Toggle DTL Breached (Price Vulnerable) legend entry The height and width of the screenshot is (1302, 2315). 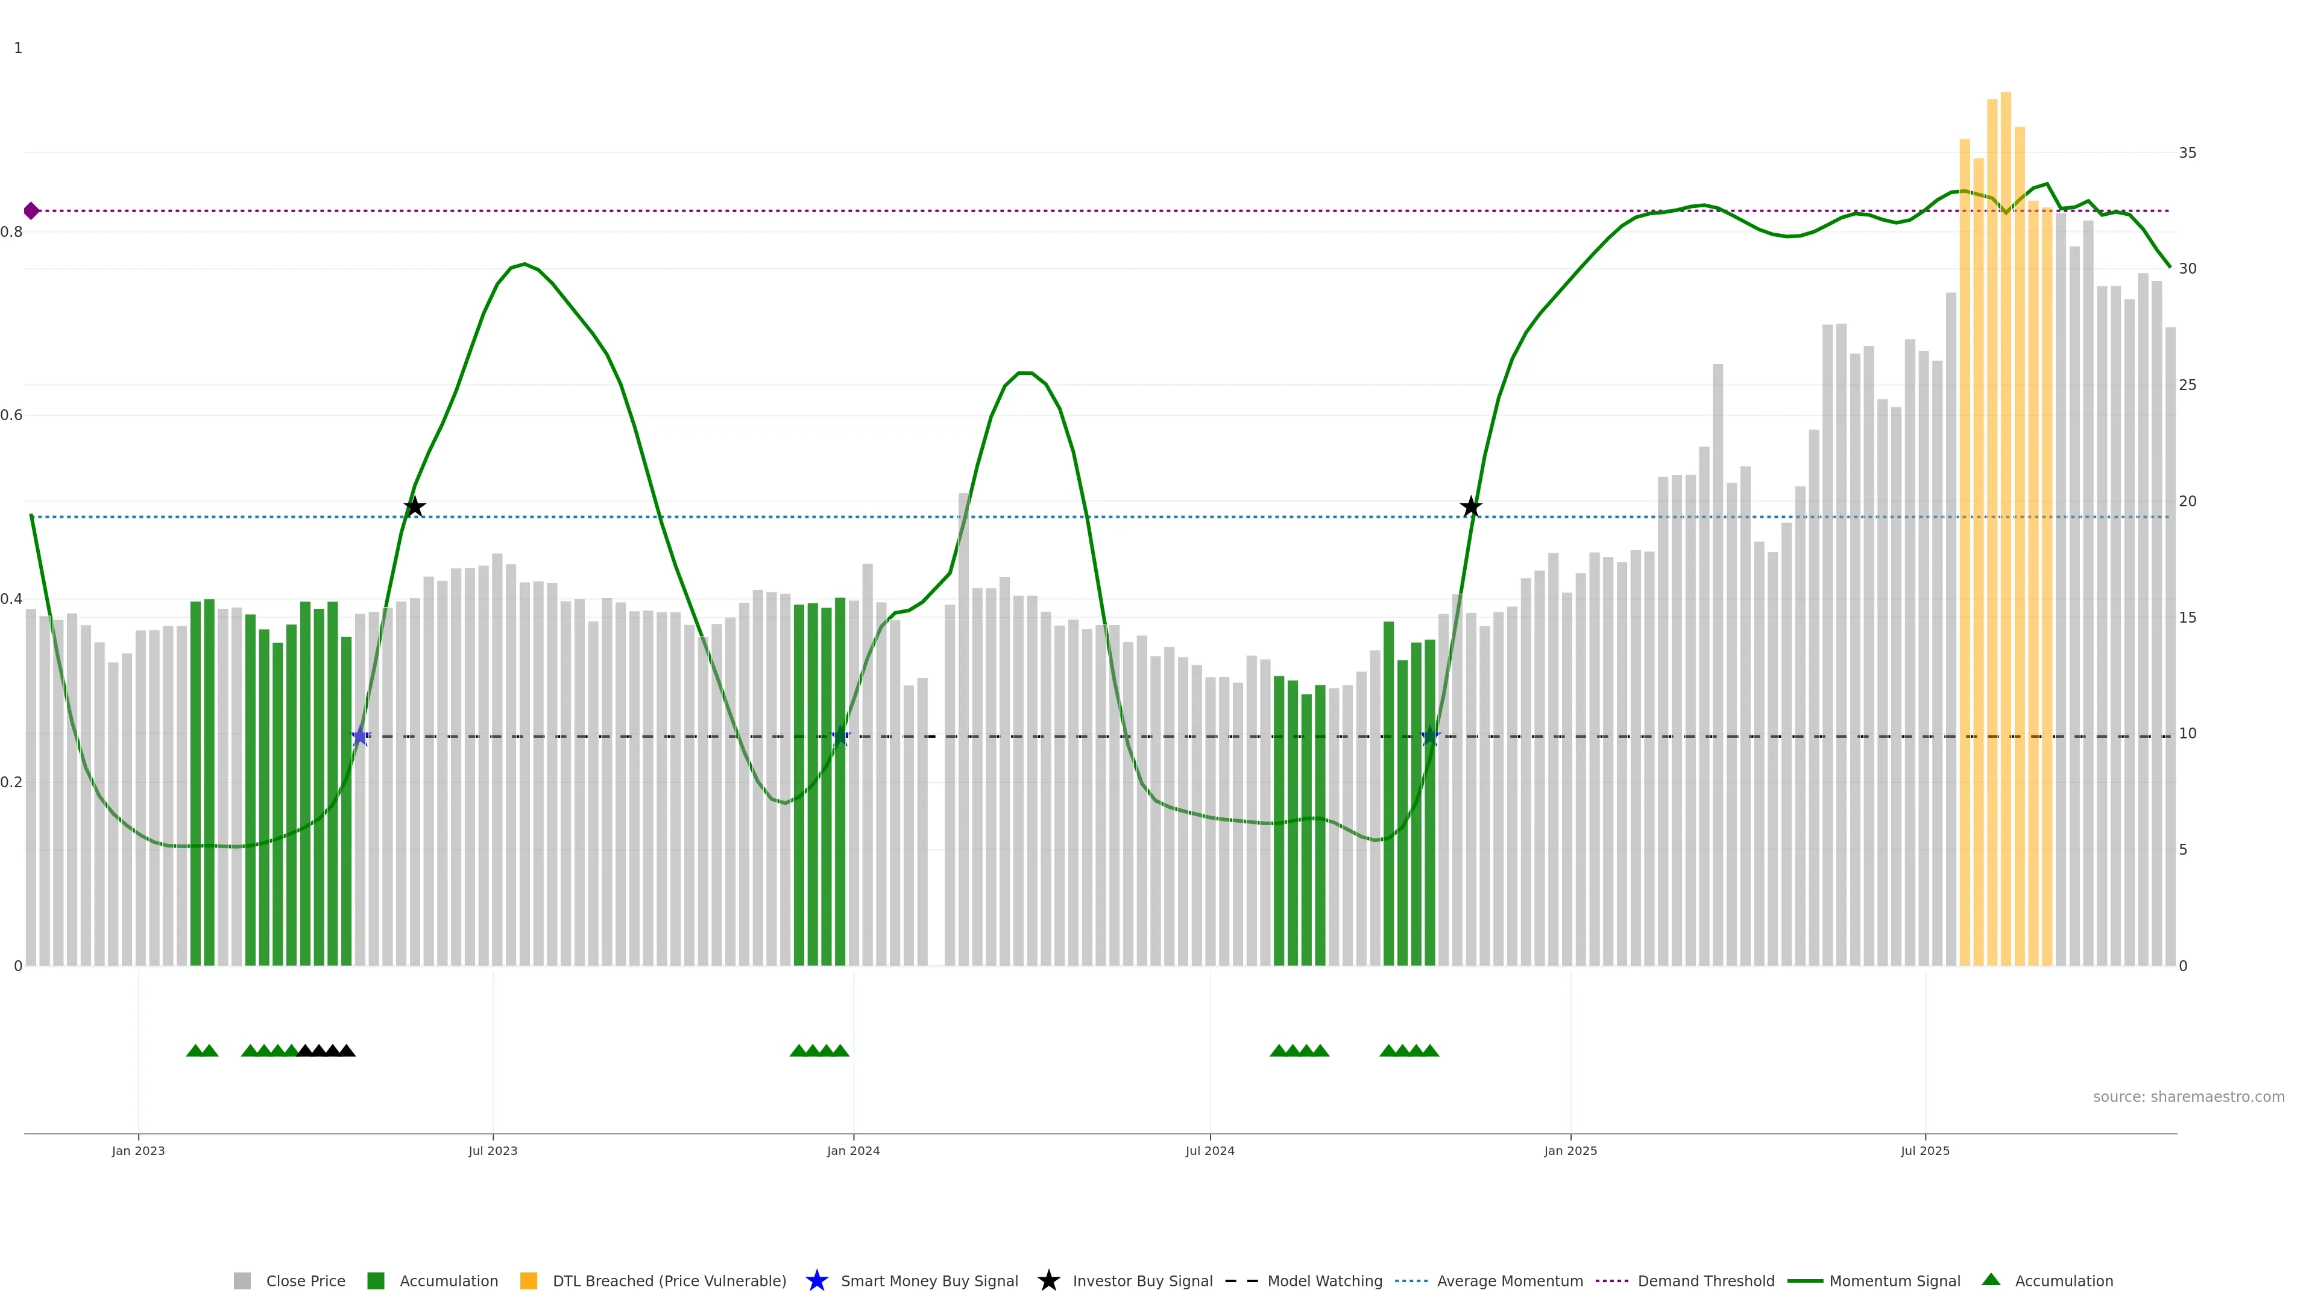tap(669, 1280)
